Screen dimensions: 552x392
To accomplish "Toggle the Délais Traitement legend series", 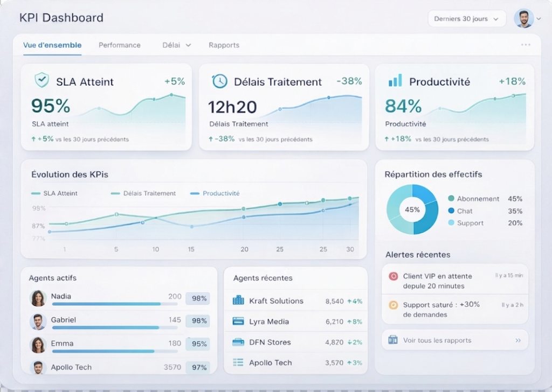I will (143, 193).
